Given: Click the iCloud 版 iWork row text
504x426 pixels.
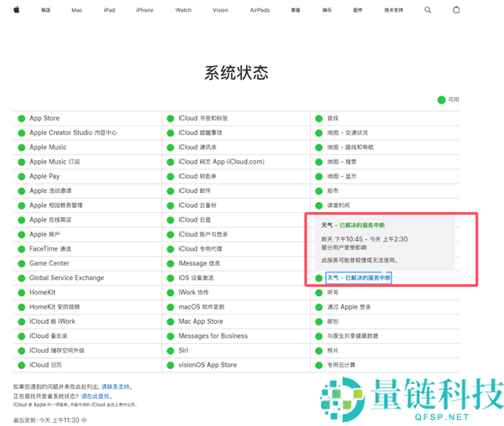Looking at the screenshot, I should click(52, 322).
